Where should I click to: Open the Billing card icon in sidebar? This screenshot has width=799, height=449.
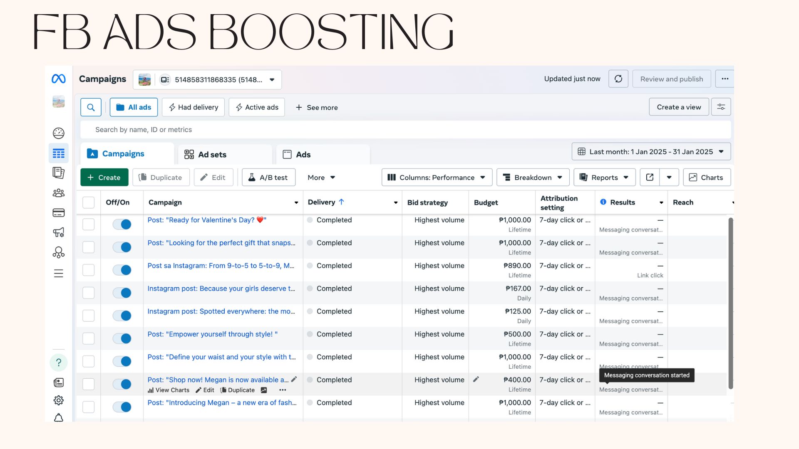coord(59,213)
